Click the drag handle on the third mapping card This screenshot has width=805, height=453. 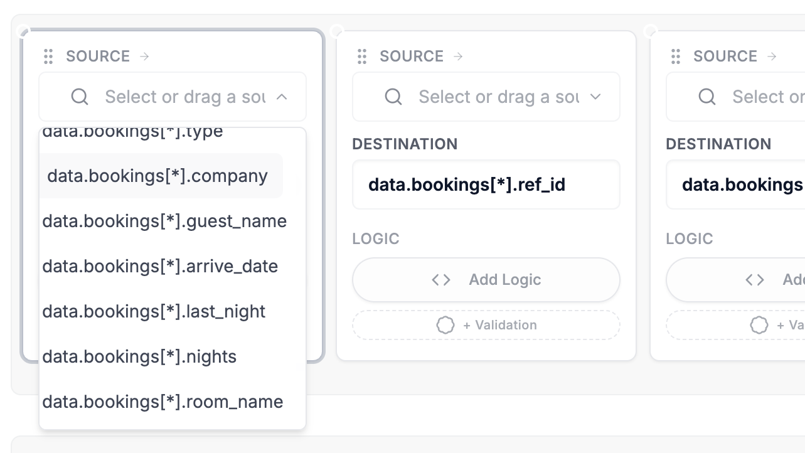pyautogui.click(x=676, y=56)
